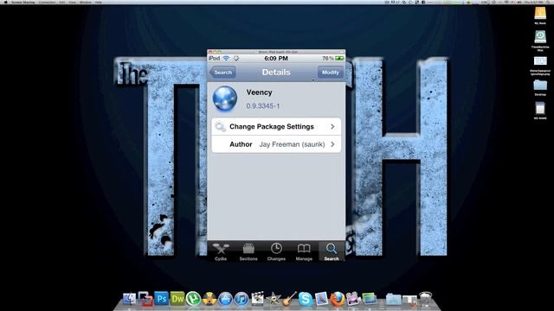Open the Burn app in the dock

tap(209, 299)
